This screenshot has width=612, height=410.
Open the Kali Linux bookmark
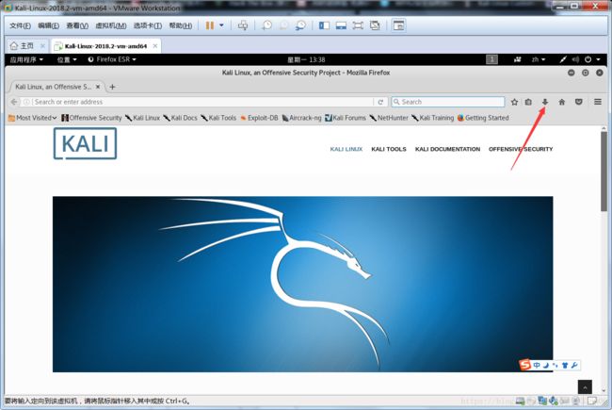point(142,118)
